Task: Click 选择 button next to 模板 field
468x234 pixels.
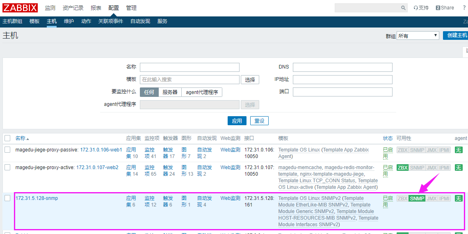Action: tap(250, 80)
